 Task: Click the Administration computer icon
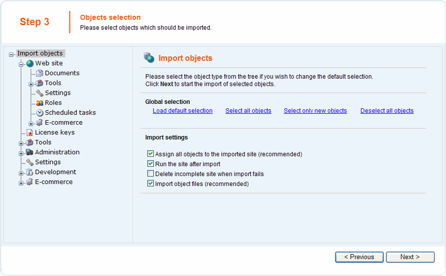tap(30, 152)
